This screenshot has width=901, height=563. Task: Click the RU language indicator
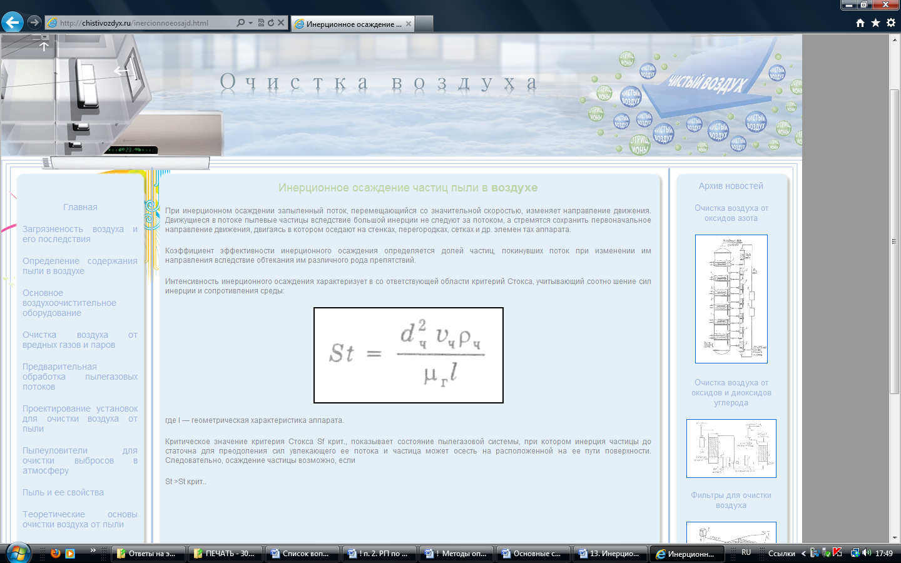click(746, 552)
